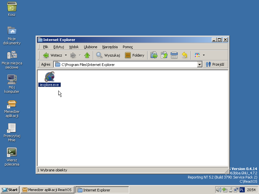The image size is (259, 194).
Task: Click the Copy To toolbar icon
Action: point(164,55)
